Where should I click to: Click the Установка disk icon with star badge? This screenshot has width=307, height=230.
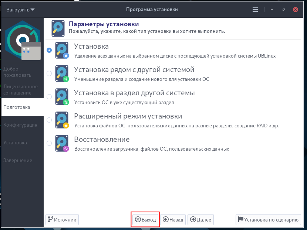[x=62, y=50]
